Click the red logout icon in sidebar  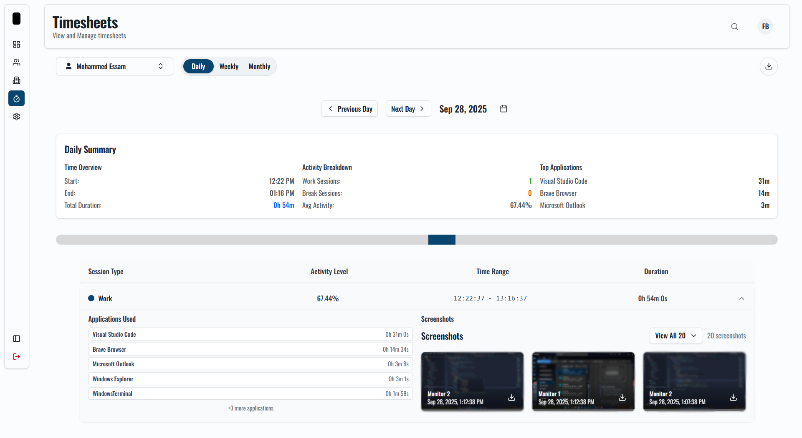click(x=16, y=357)
